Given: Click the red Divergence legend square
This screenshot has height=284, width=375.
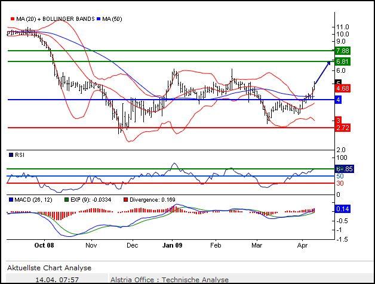Looking at the screenshot, I should pyautogui.click(x=125, y=200).
